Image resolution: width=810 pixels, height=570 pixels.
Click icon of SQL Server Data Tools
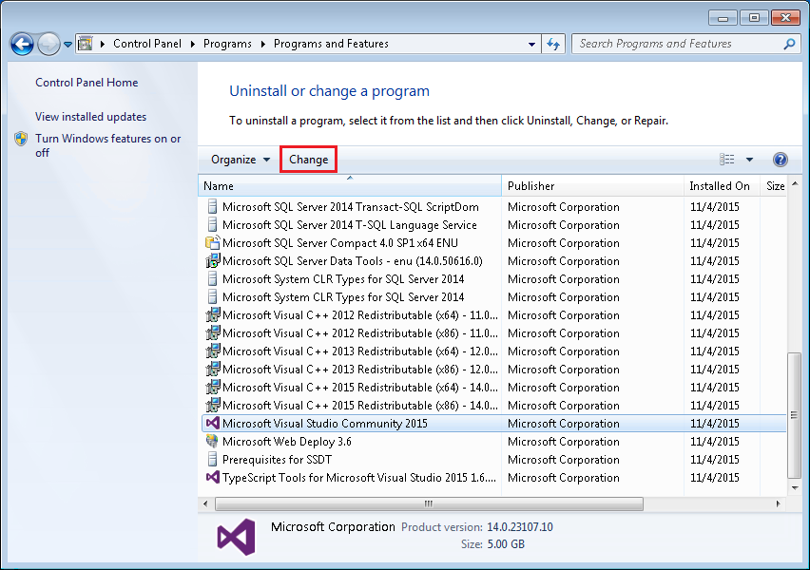[213, 260]
